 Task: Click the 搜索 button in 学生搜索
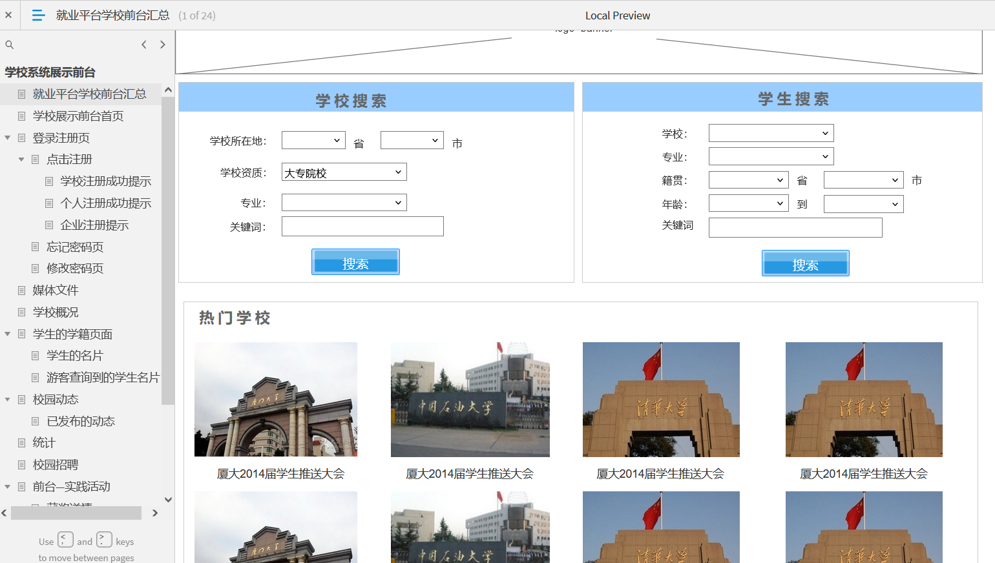[806, 263]
